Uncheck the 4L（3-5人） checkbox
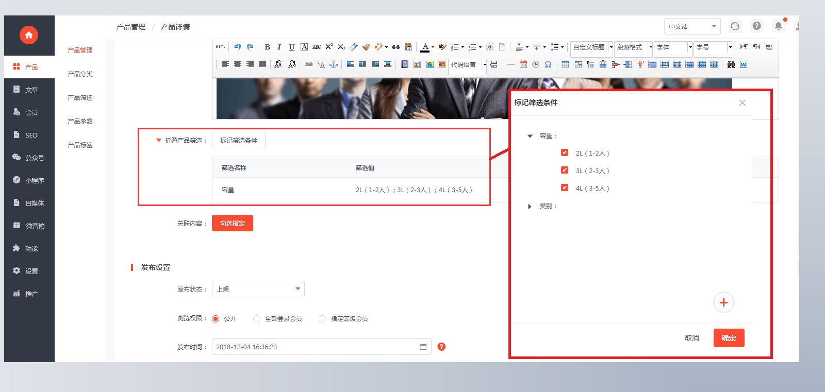The image size is (825, 392). click(565, 188)
